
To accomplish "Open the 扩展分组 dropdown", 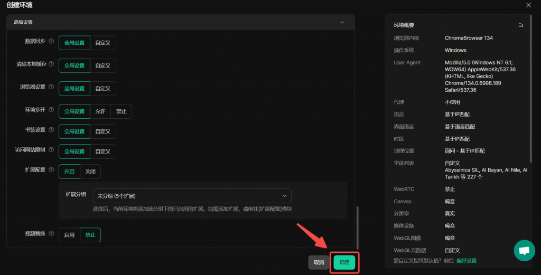I will (x=192, y=196).
